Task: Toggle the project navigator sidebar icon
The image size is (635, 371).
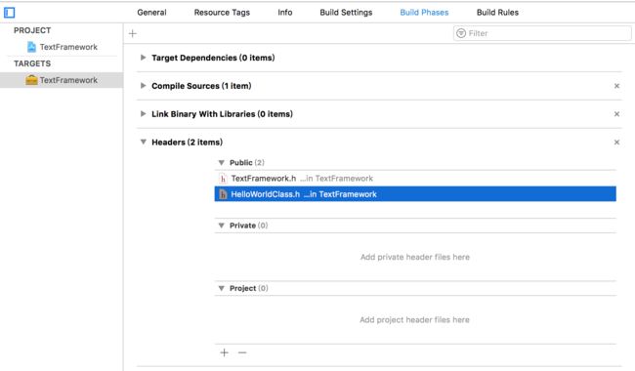Action: click(x=10, y=13)
